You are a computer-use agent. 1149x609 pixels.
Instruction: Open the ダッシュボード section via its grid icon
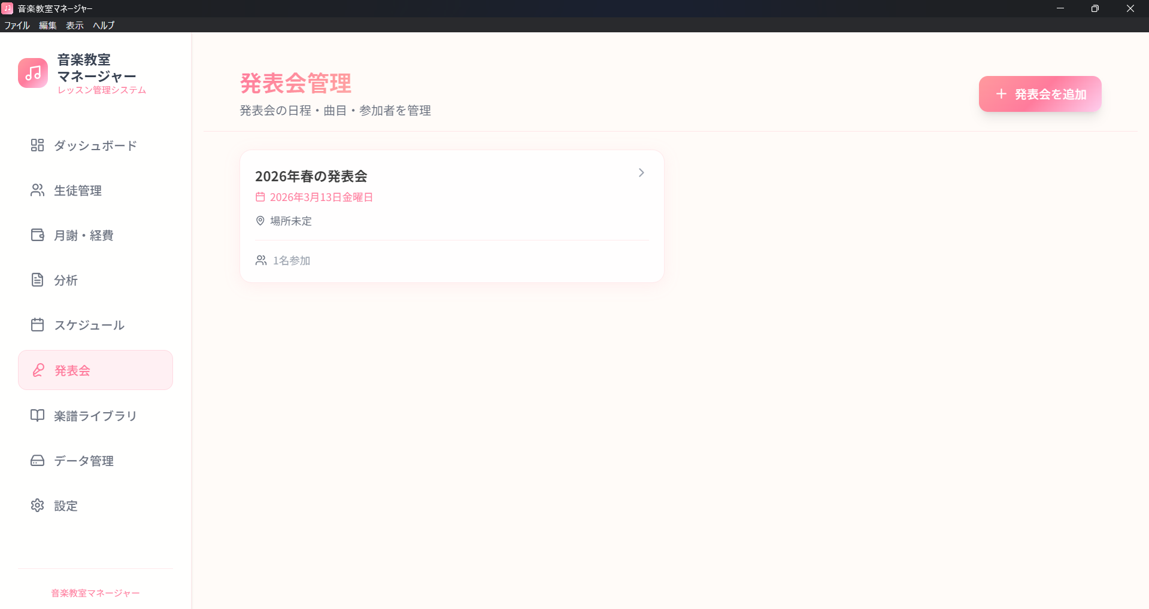[x=37, y=145]
